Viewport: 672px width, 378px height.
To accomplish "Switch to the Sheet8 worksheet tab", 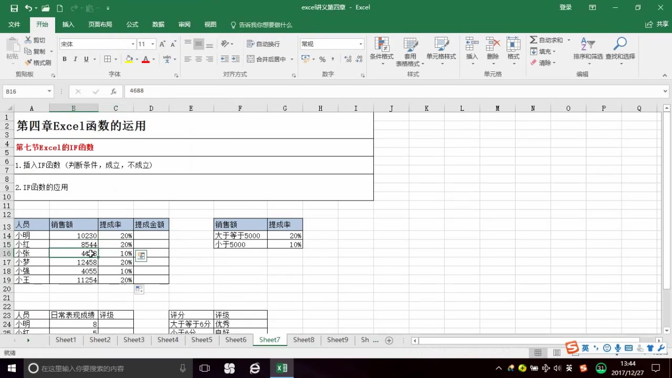I will click(x=303, y=340).
